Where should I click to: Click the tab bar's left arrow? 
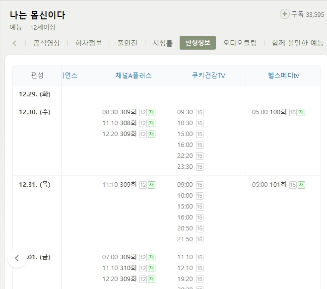[x=14, y=43]
